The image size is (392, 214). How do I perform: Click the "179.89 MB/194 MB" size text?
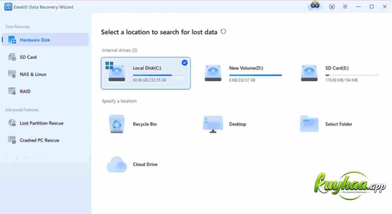[x=341, y=80]
